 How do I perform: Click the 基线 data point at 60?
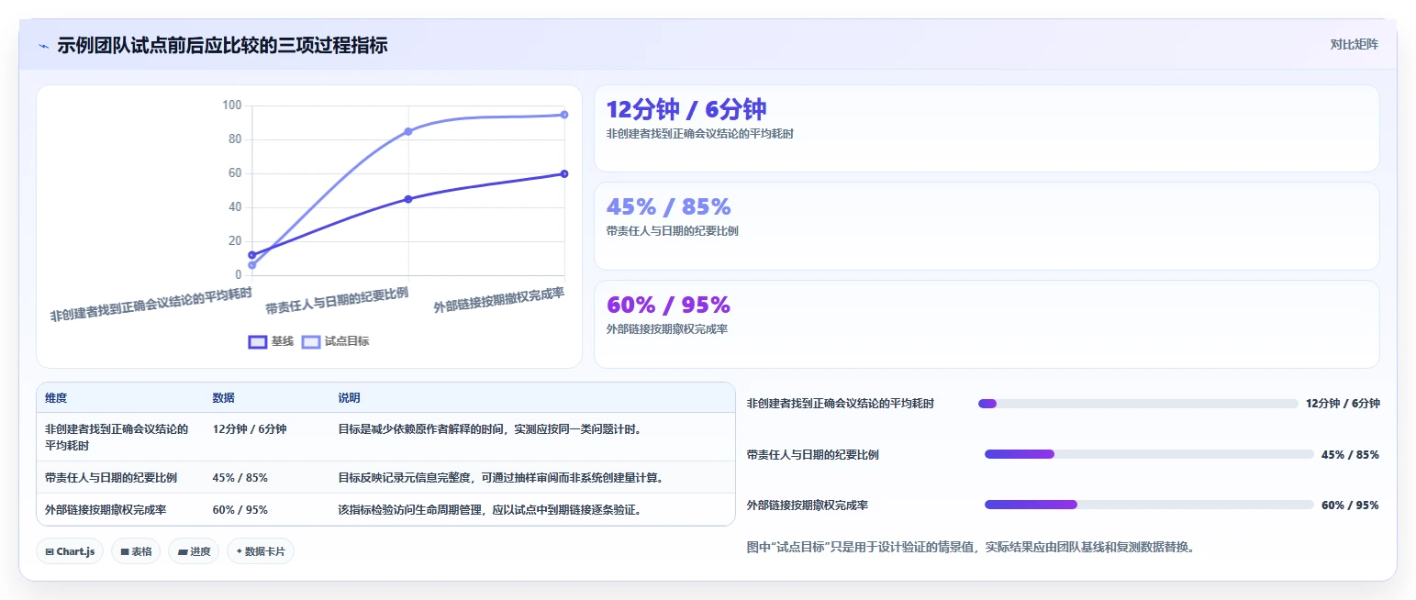[x=563, y=173]
